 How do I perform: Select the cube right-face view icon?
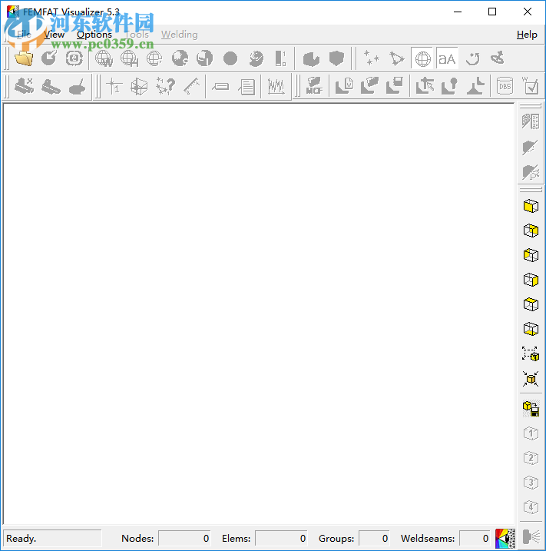tap(531, 280)
